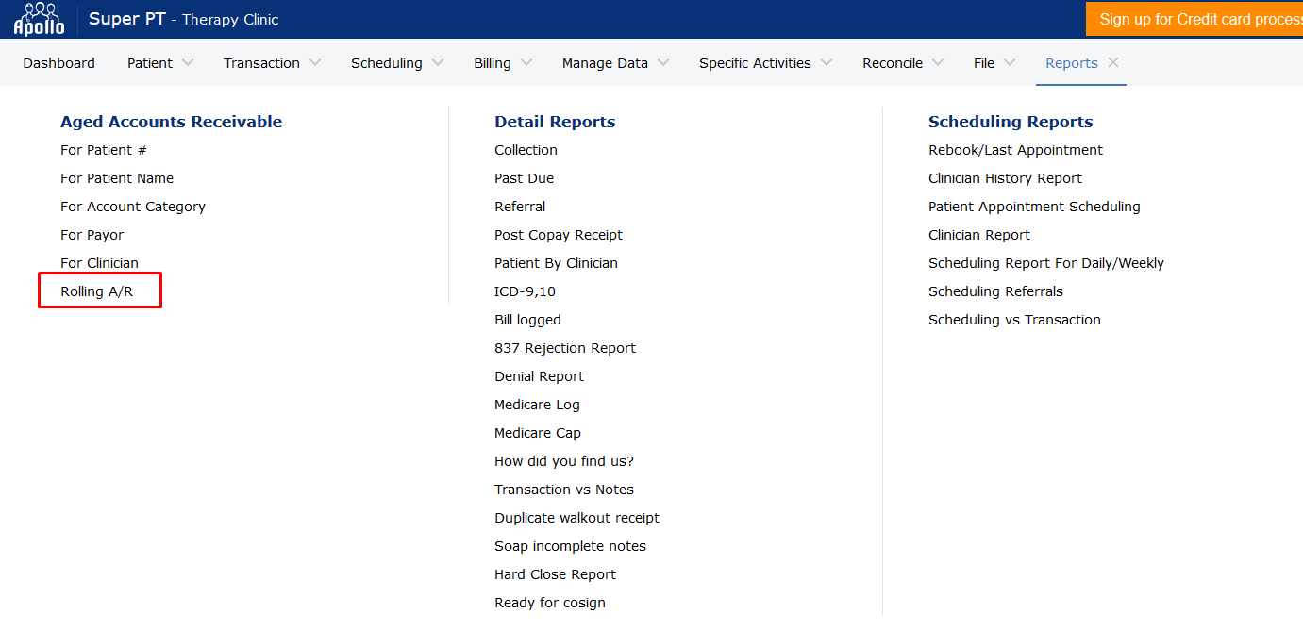Select Scheduling vs Transaction report

(x=1014, y=320)
